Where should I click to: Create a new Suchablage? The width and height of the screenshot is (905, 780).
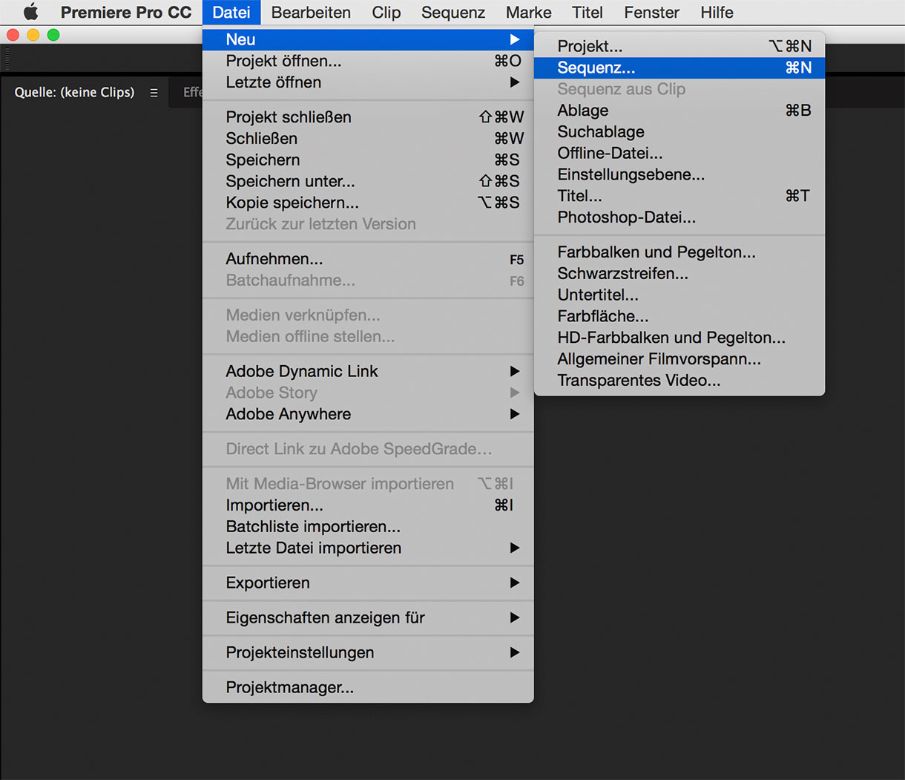[679, 132]
